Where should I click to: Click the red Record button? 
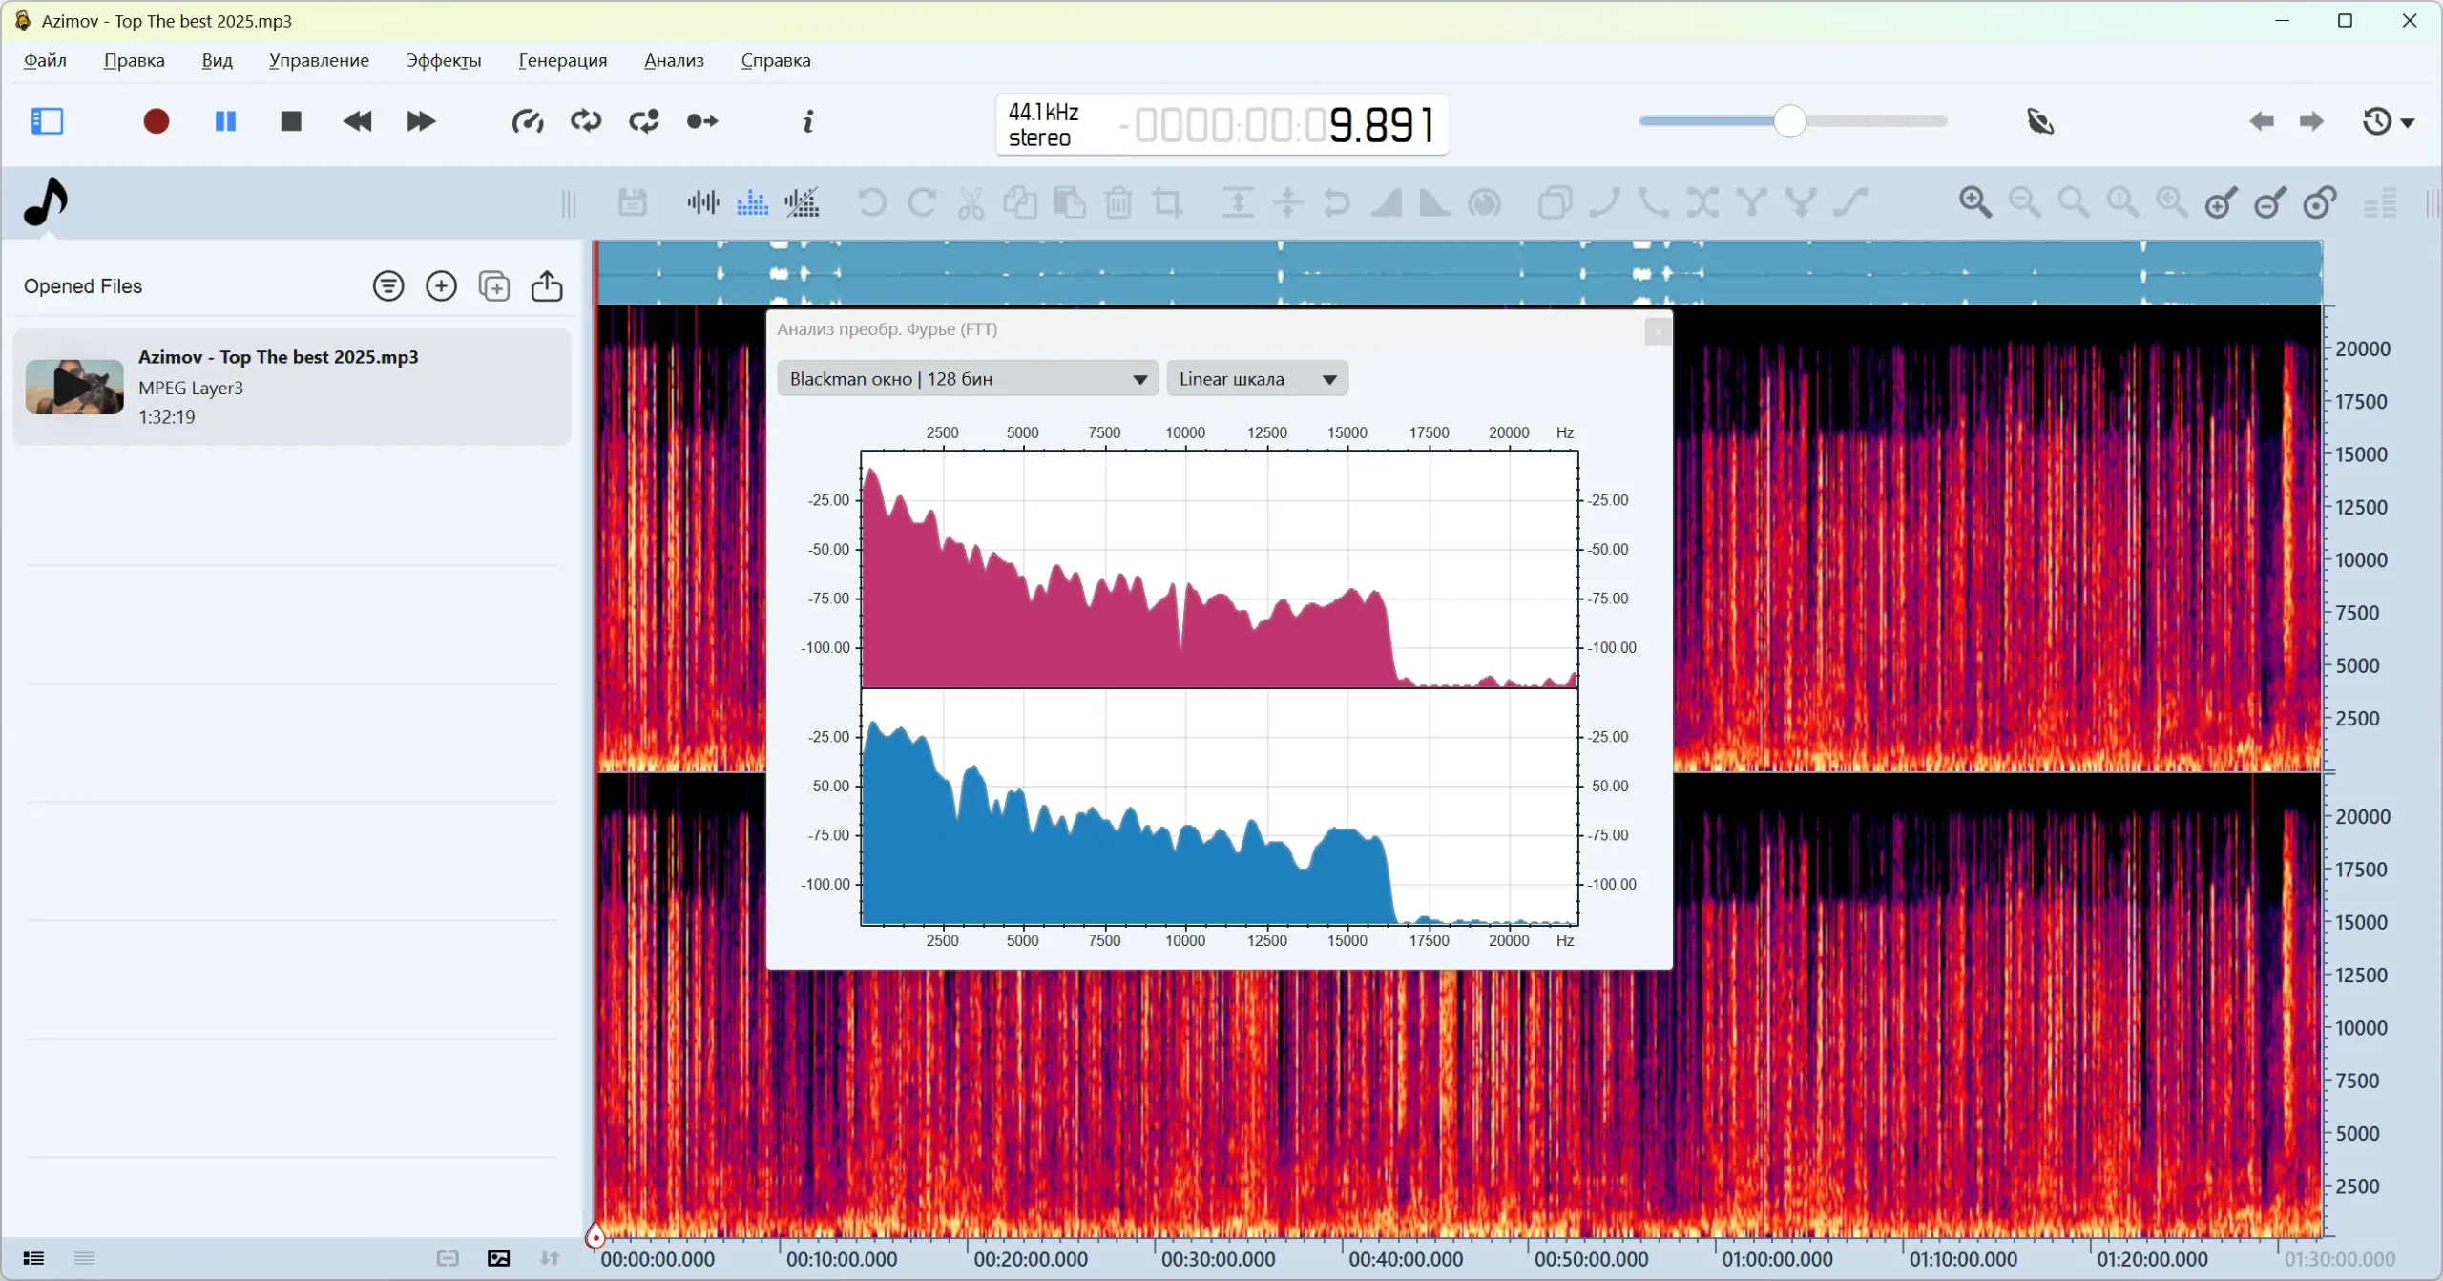pos(157,121)
